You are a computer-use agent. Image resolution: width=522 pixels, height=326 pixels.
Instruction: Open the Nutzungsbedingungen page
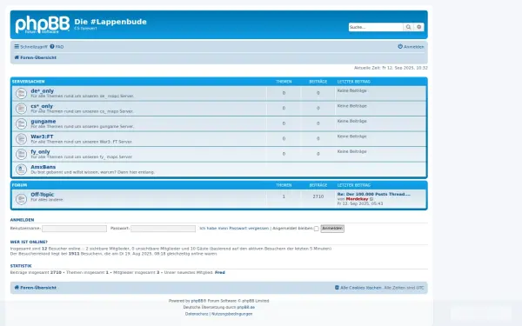click(231, 314)
